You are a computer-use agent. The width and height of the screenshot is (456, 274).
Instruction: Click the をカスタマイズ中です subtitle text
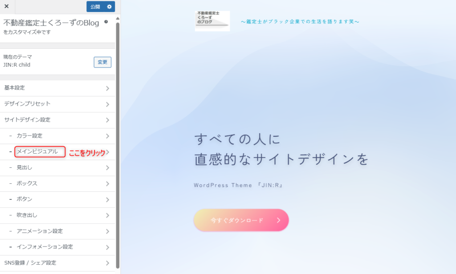[27, 32]
